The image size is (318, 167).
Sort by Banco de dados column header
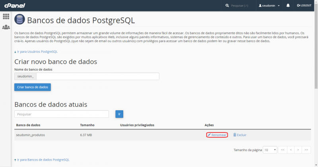28,125
